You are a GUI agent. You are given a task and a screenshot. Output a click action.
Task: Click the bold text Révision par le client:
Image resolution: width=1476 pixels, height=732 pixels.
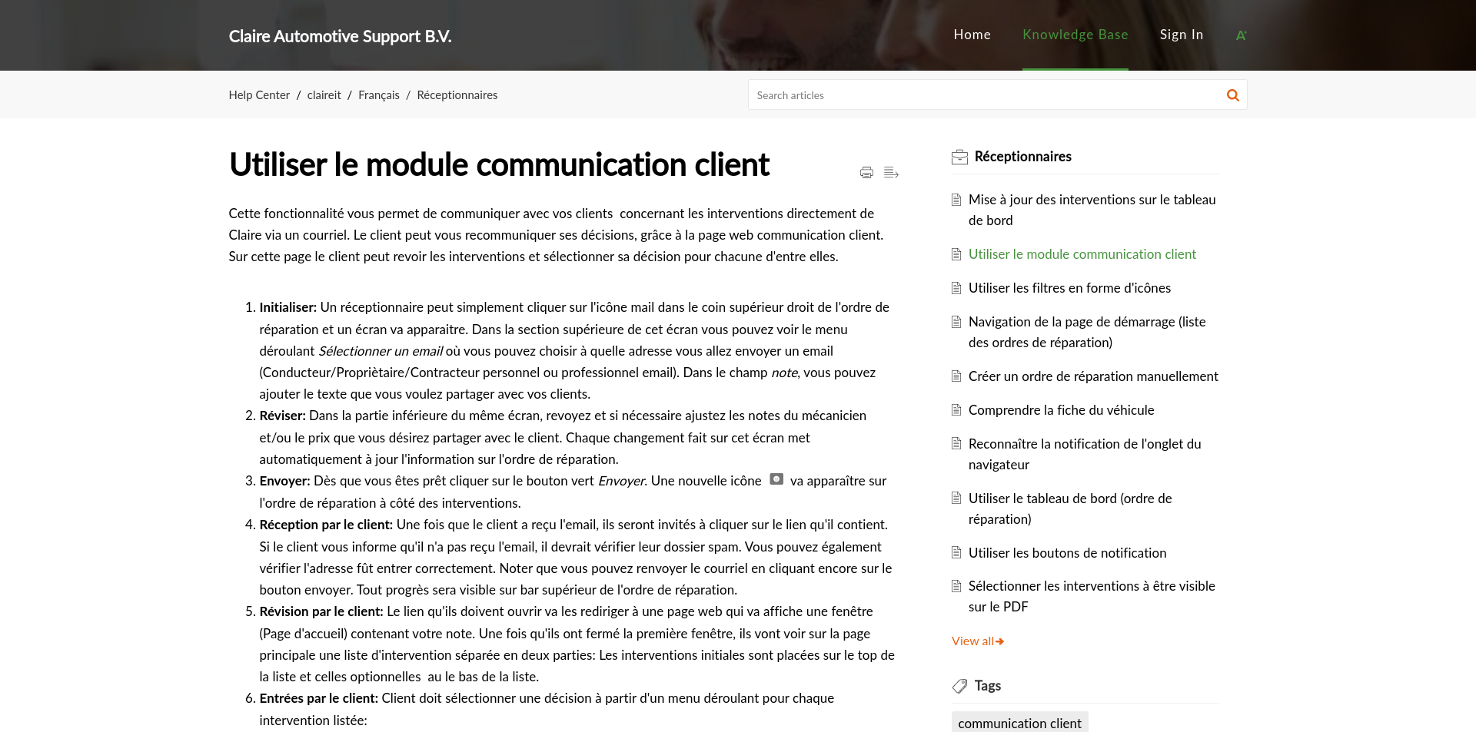[321, 611]
